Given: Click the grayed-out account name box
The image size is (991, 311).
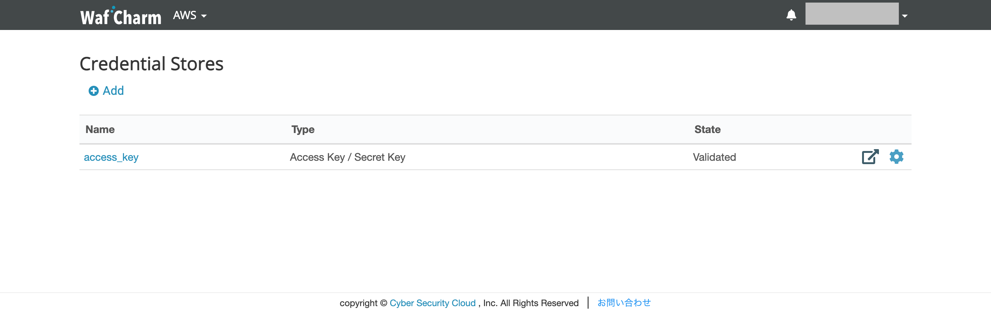Looking at the screenshot, I should 852,14.
